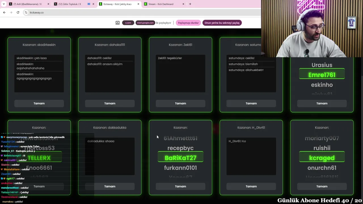Image resolution: width=363 pixels, height=204 pixels.
Task: Switch to the Zefor Topluluk X tab
Action: coord(69,4)
